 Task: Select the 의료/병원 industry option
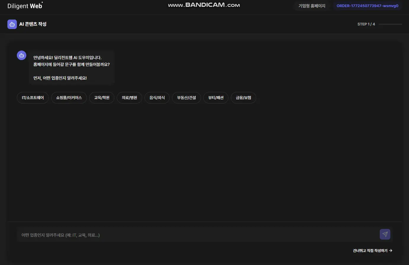[x=129, y=98]
